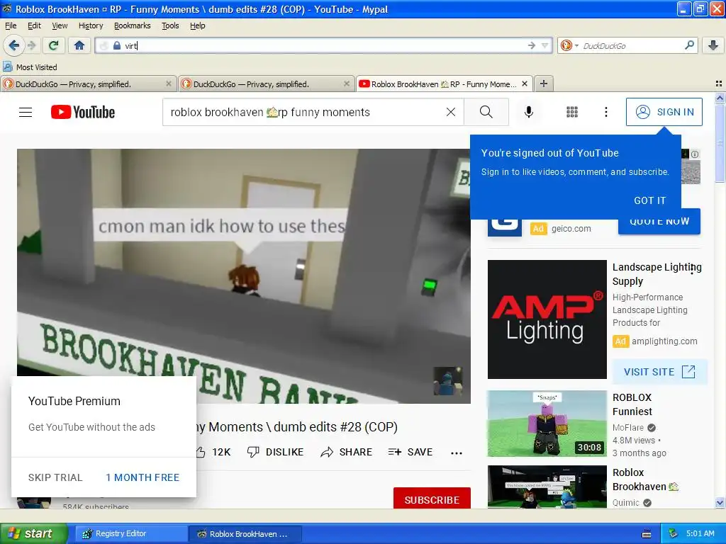Click the video player area
Image resolution: width=726 pixels, height=544 pixels.
pos(244,276)
